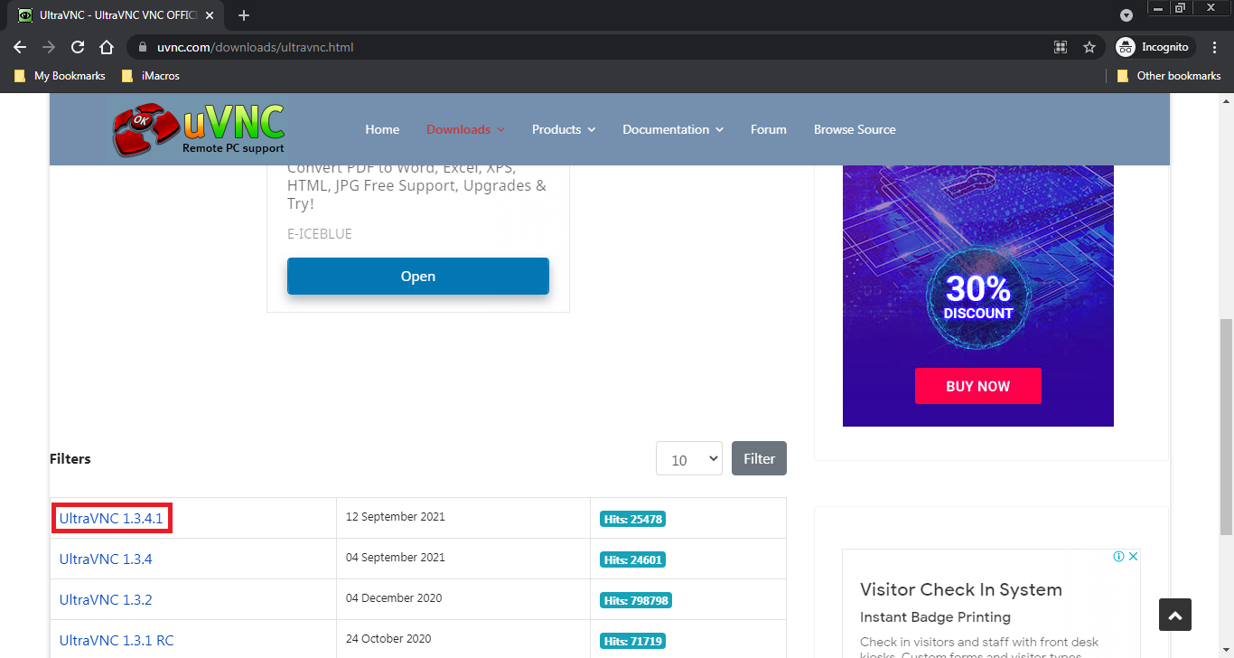Bookmark this page with the star icon

(x=1089, y=47)
